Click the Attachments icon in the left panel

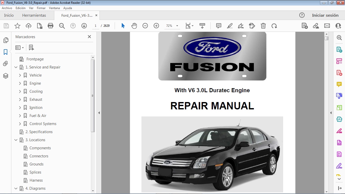6,63
